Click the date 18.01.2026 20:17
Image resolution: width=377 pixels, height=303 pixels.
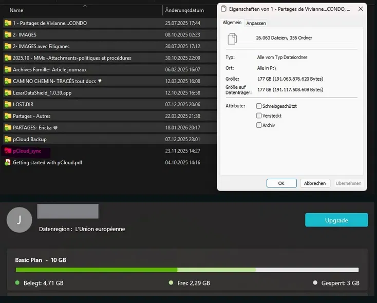[182, 127]
